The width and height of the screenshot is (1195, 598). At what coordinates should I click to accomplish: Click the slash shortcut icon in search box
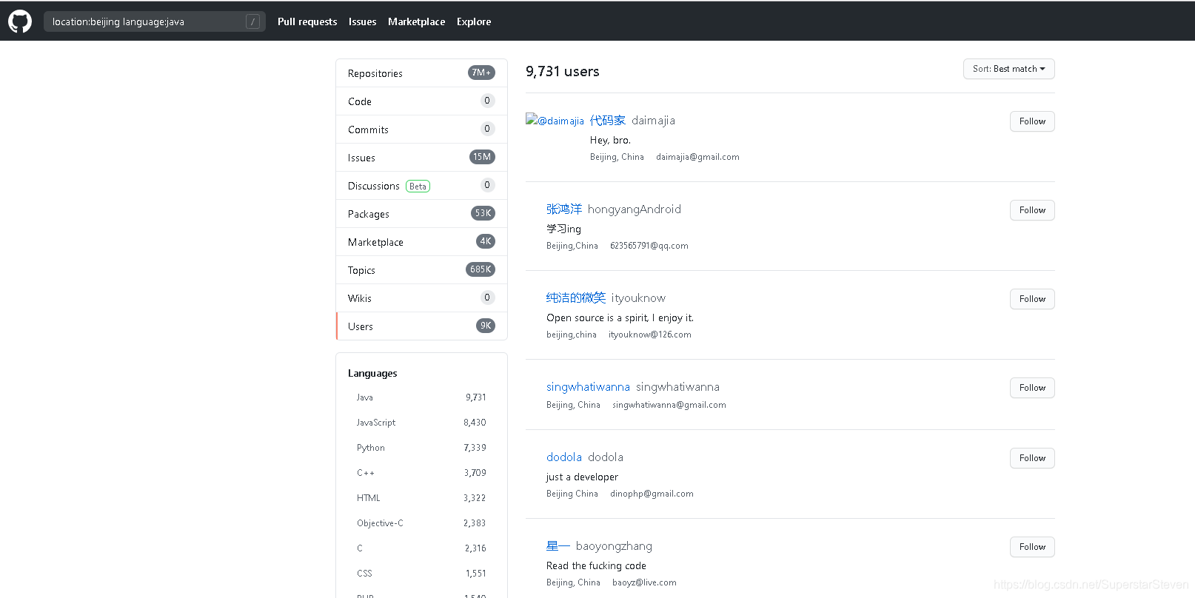pos(252,21)
